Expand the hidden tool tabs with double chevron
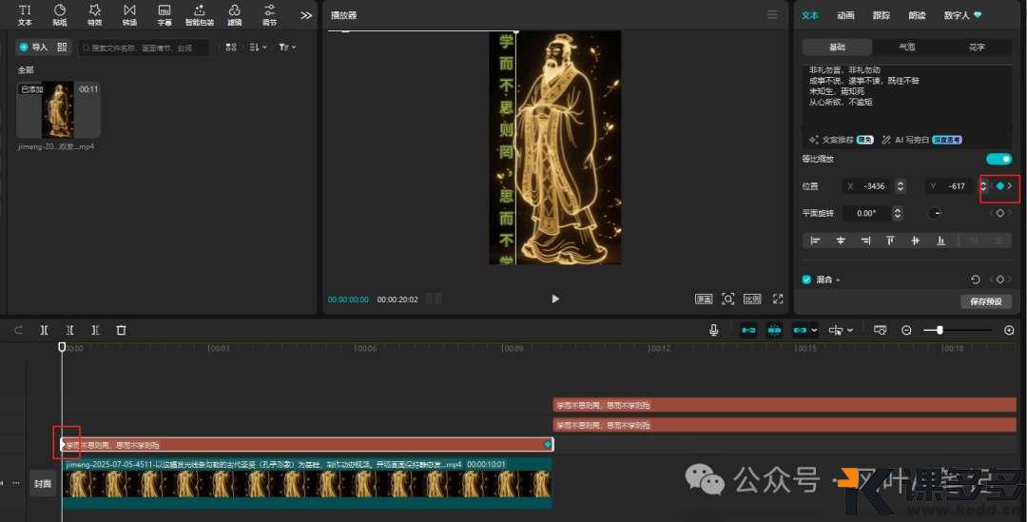The width and height of the screenshot is (1027, 522). (306, 15)
